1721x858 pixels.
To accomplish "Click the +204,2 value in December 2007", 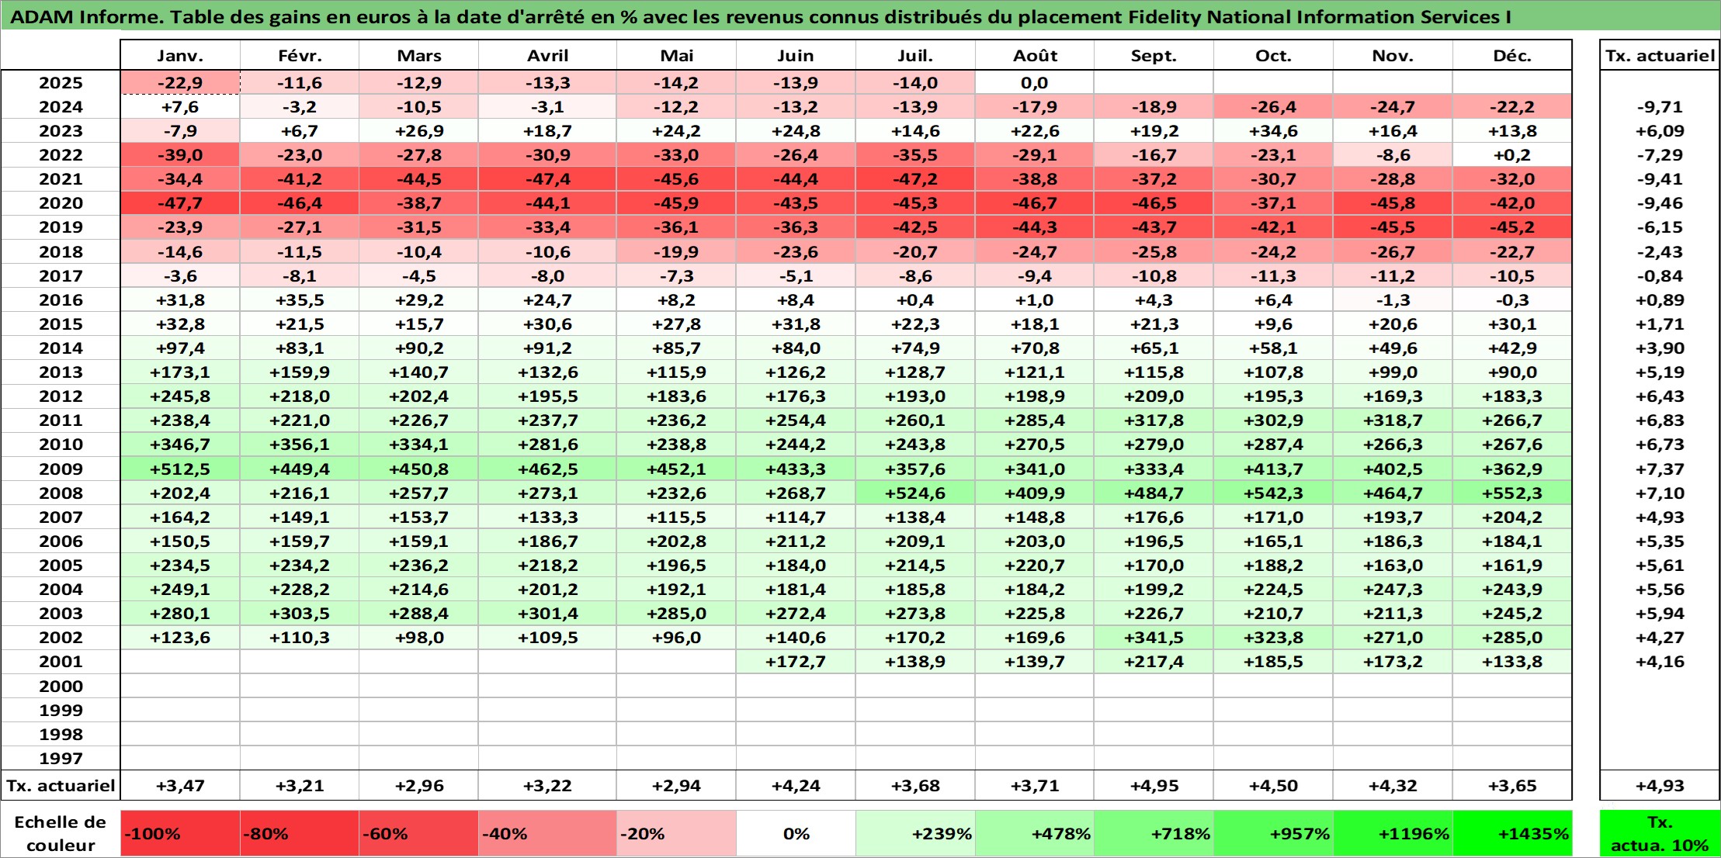I will [x=1512, y=517].
